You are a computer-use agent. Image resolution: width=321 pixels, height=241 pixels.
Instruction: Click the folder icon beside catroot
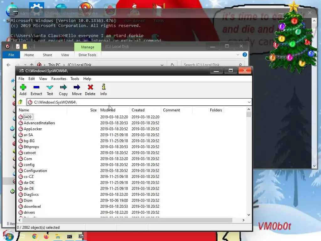(x=21, y=153)
